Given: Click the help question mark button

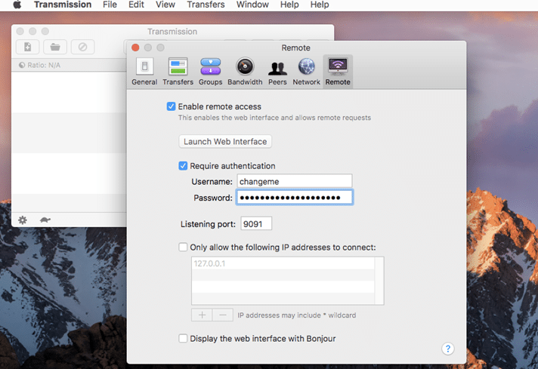Looking at the screenshot, I should [448, 349].
